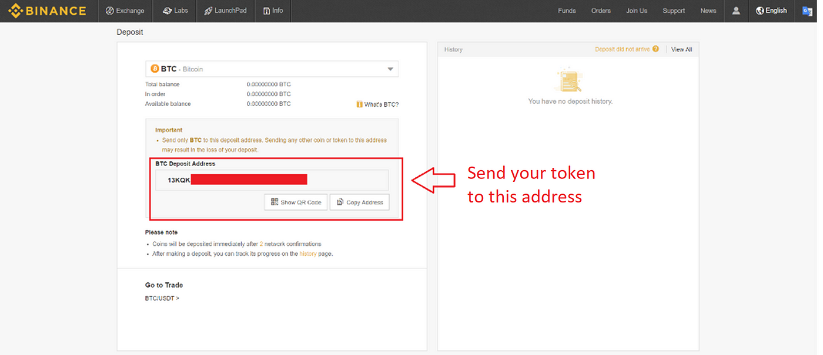Click the 'Total balance' label
The height and width of the screenshot is (355, 823).
point(162,84)
